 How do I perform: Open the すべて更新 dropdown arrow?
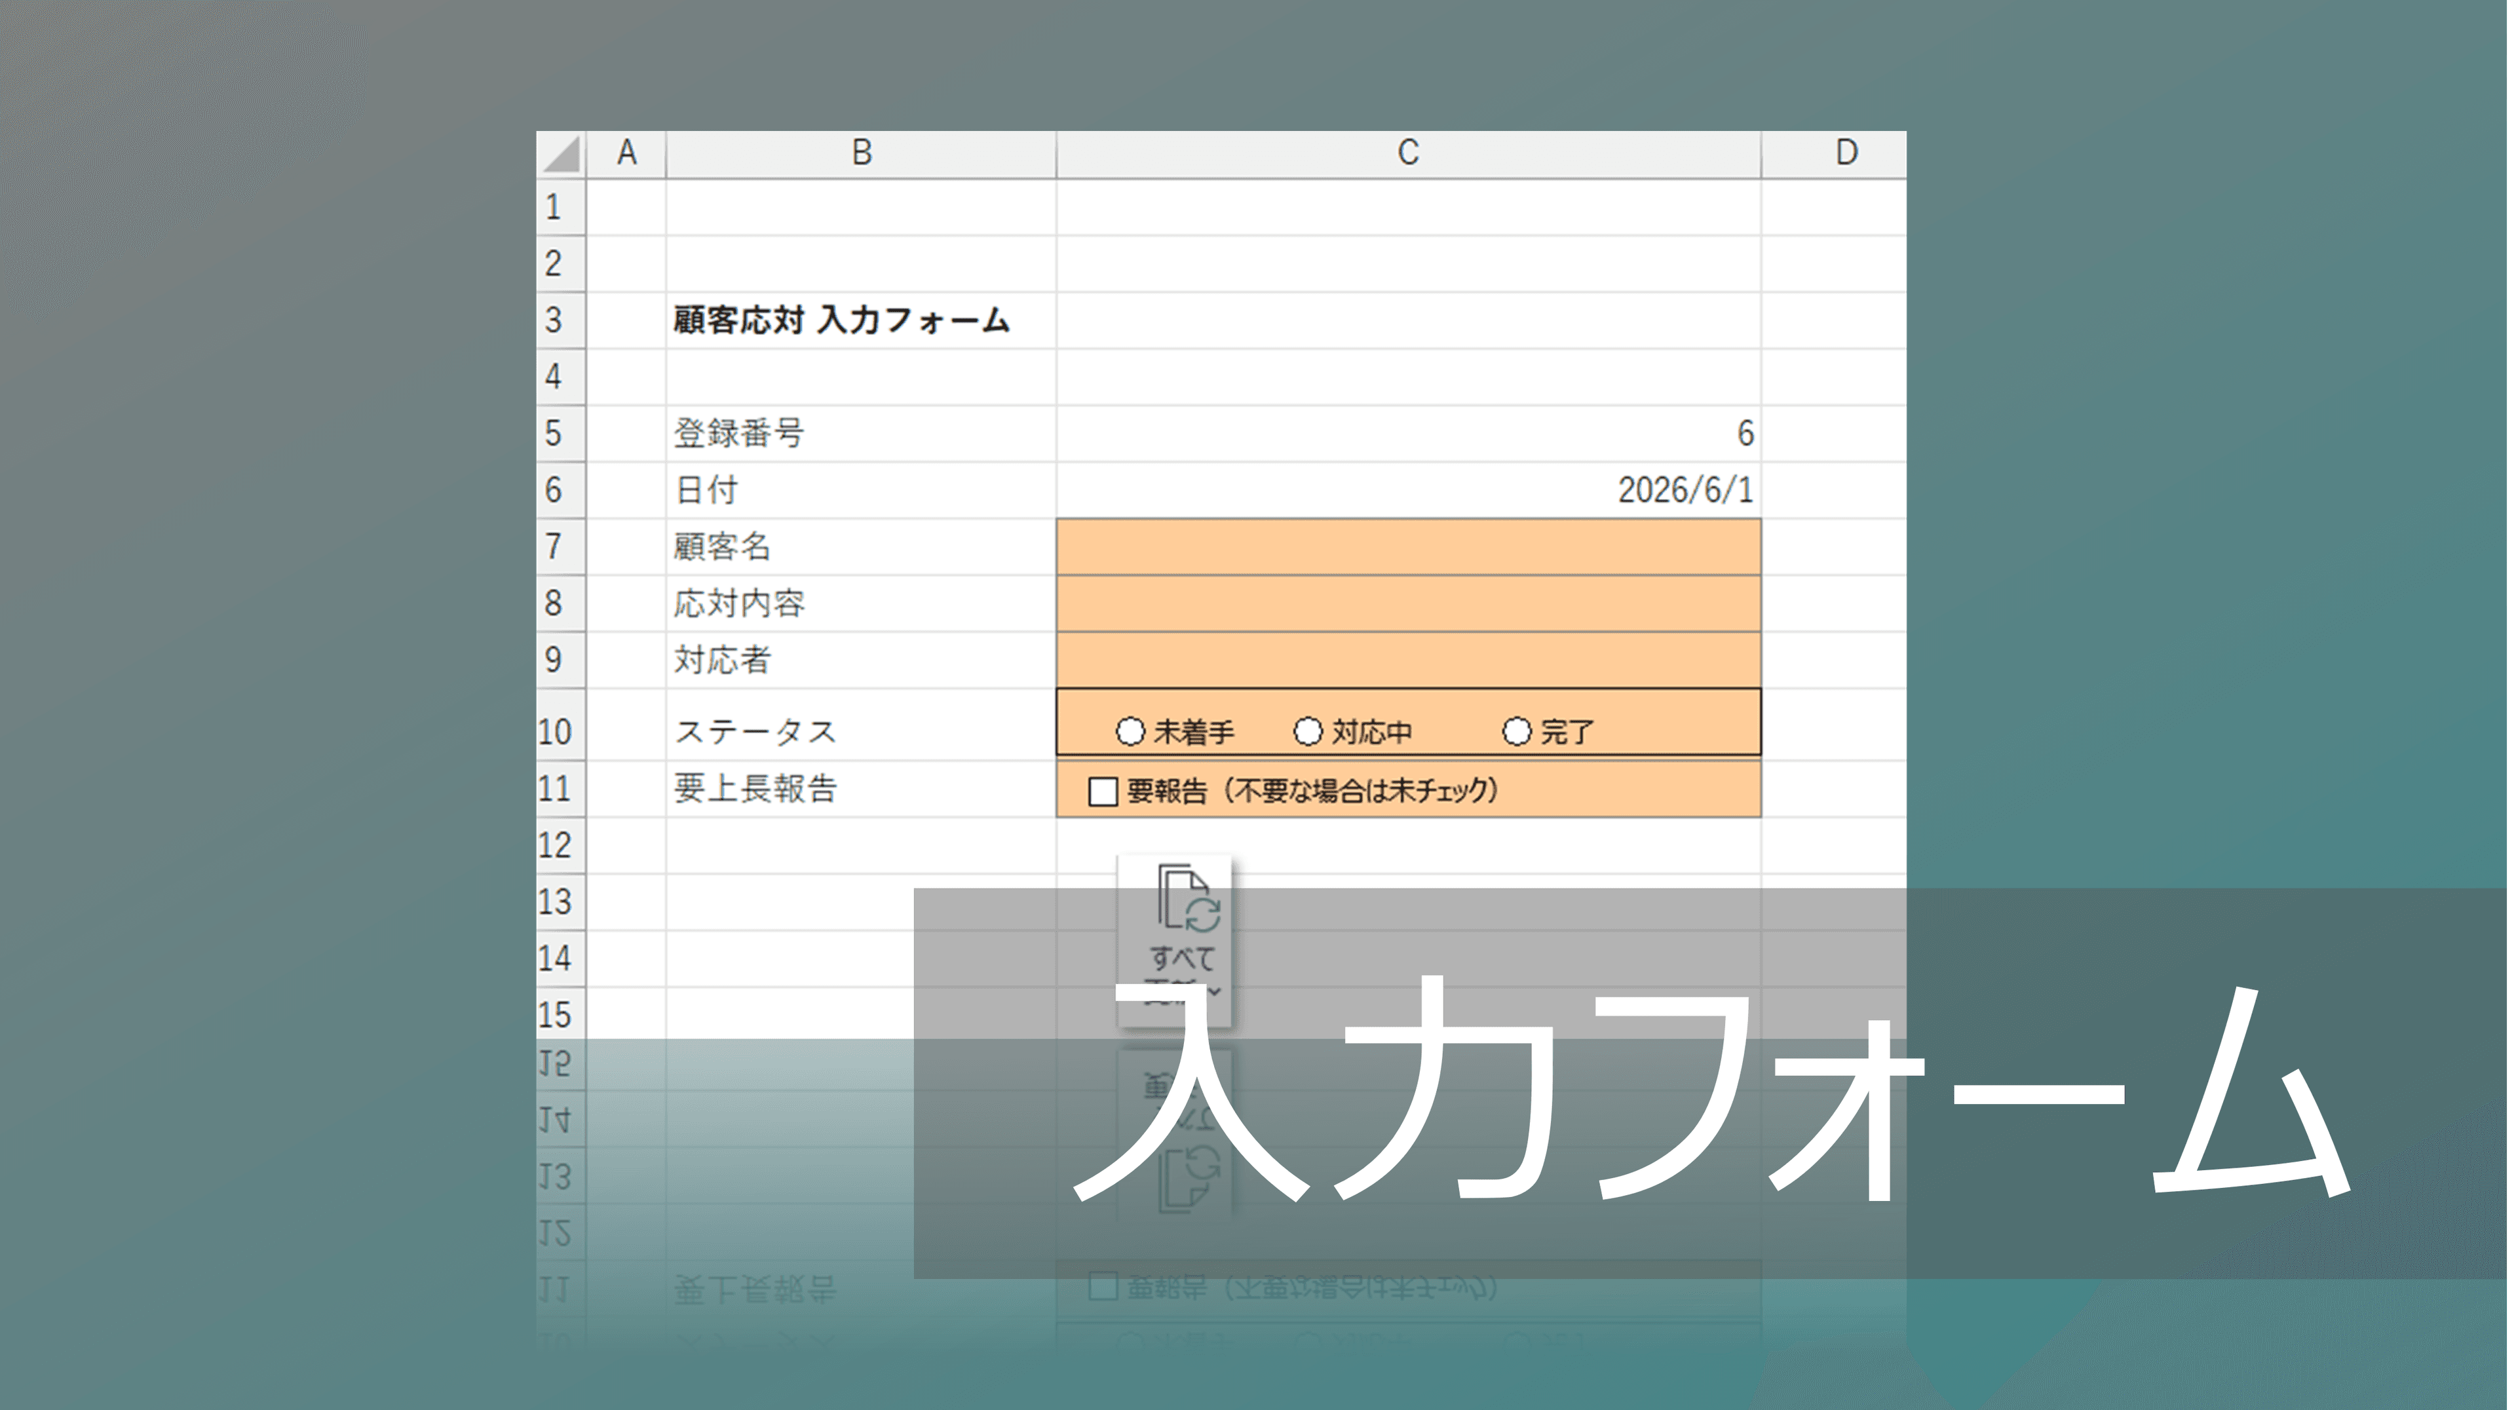(x=1215, y=992)
